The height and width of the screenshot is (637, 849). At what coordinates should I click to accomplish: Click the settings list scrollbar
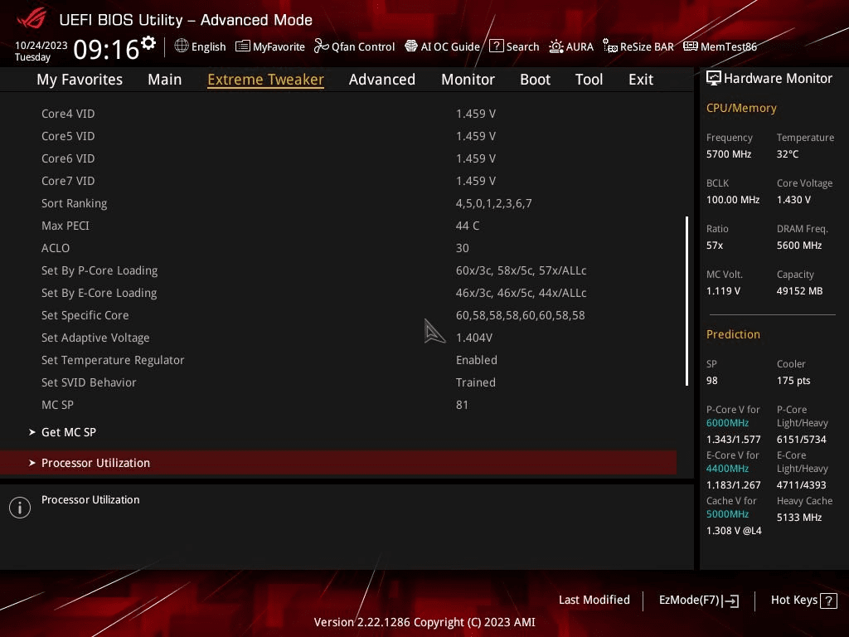pyautogui.click(x=686, y=301)
